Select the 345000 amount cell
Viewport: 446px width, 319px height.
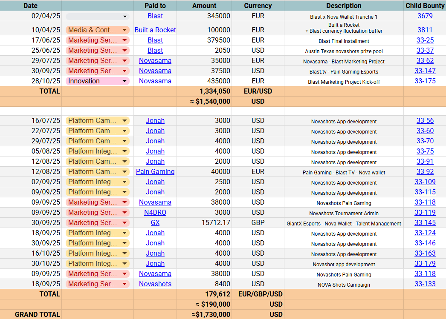pos(204,16)
